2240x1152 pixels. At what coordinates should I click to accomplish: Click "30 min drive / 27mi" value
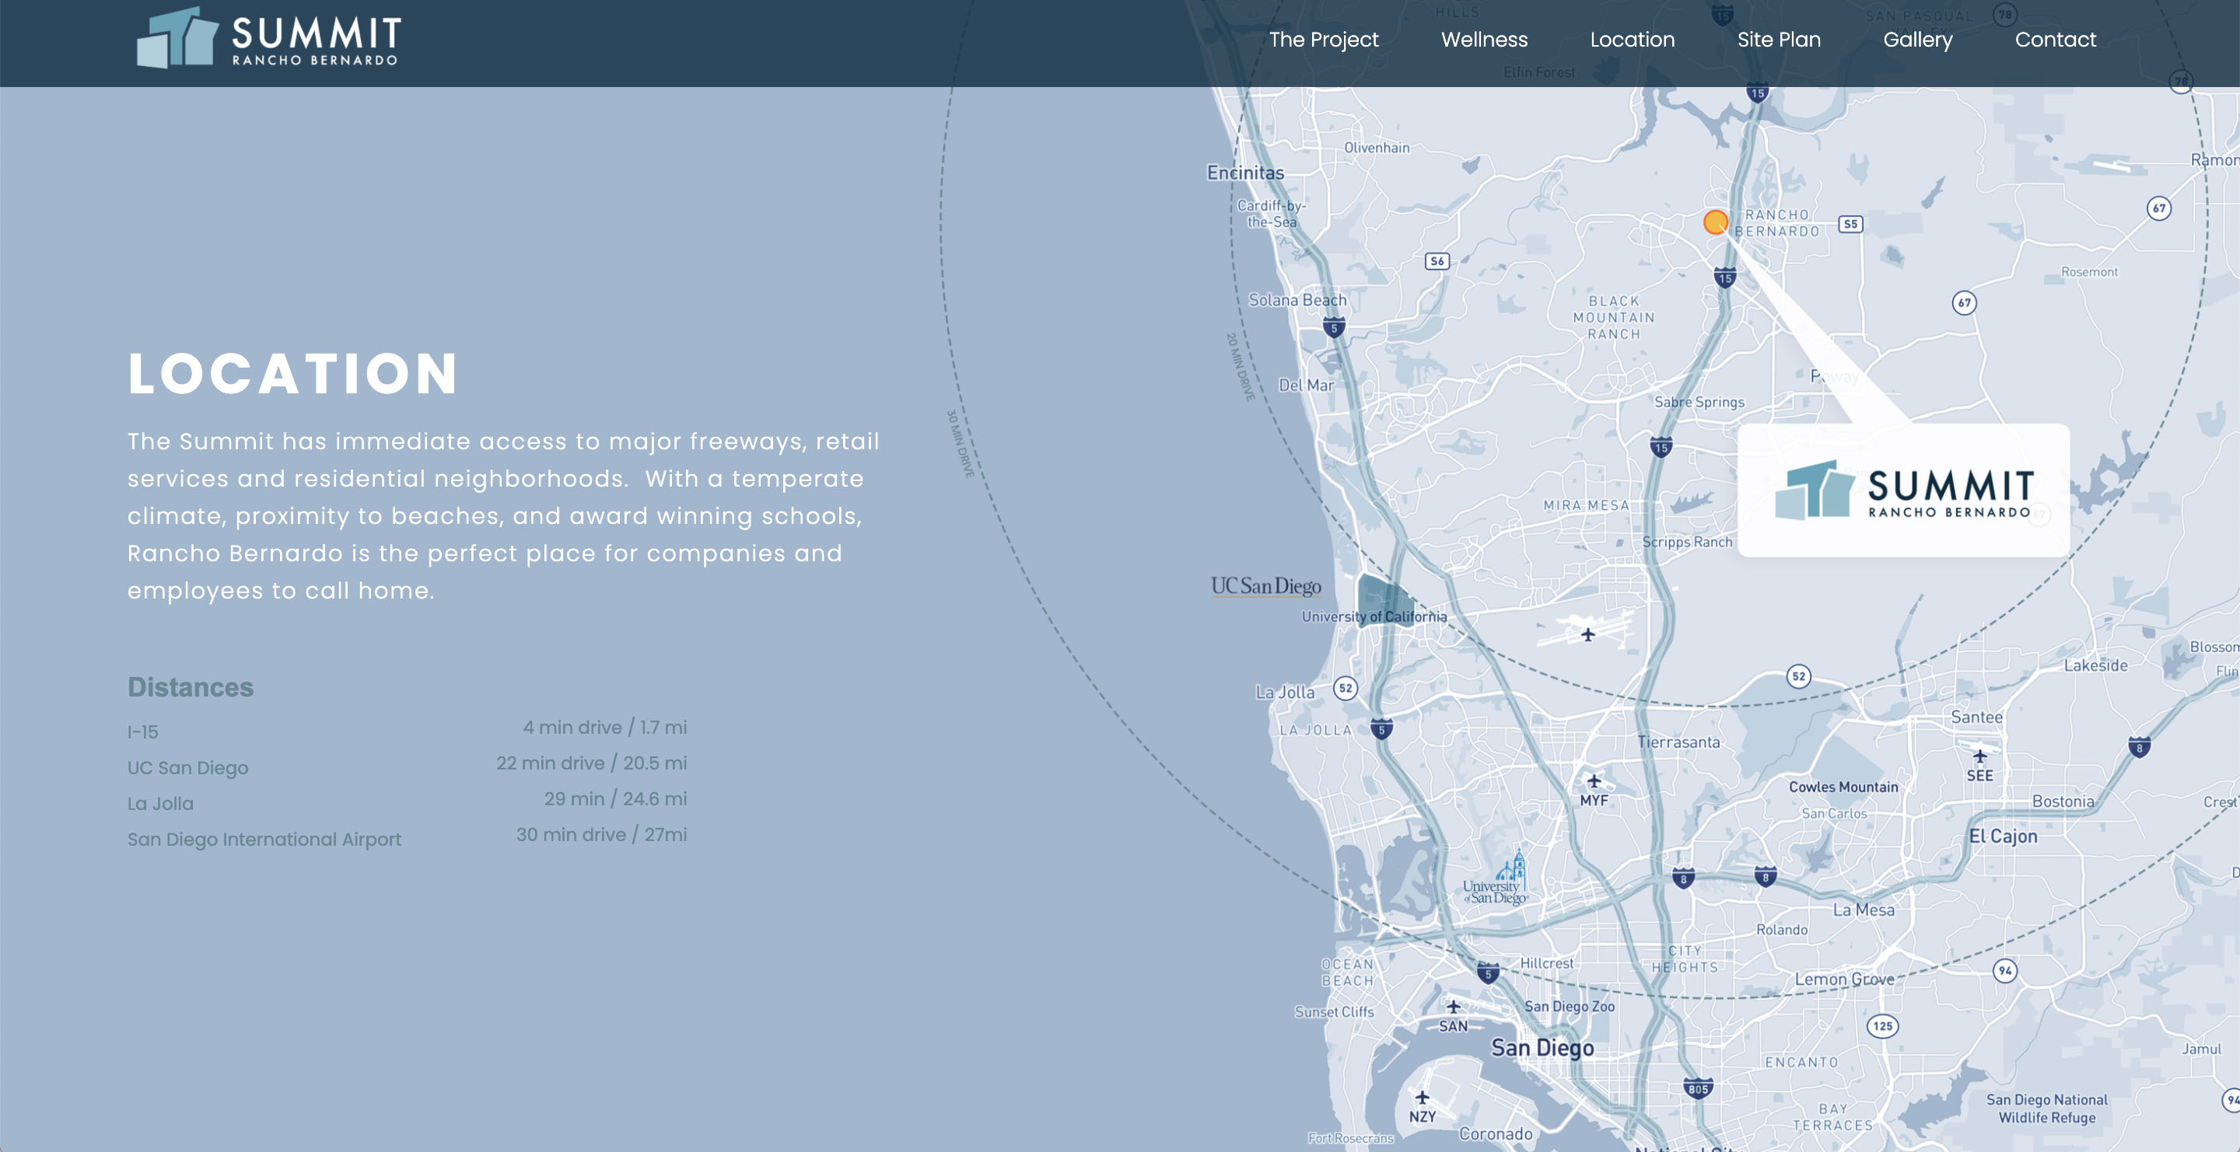tap(602, 834)
